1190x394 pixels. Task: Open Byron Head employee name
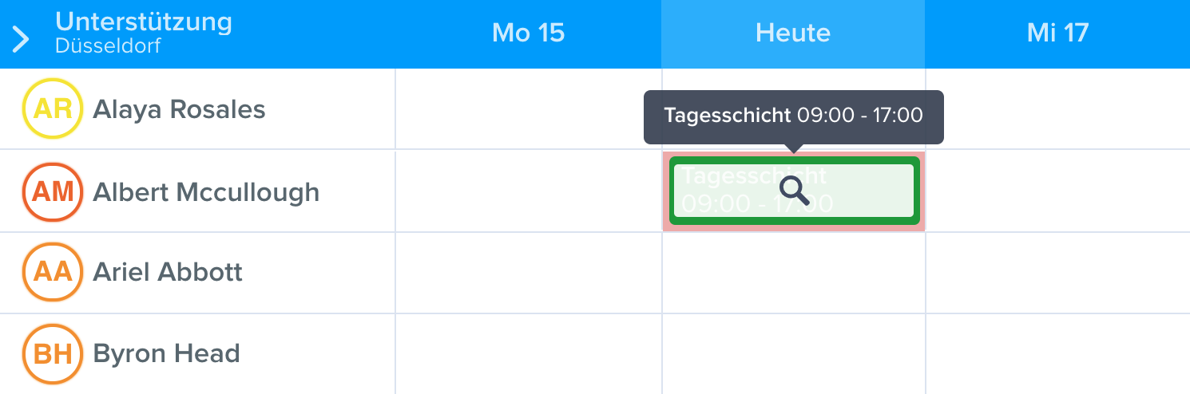click(x=166, y=354)
